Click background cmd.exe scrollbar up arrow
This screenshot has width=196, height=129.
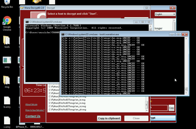point(150,26)
